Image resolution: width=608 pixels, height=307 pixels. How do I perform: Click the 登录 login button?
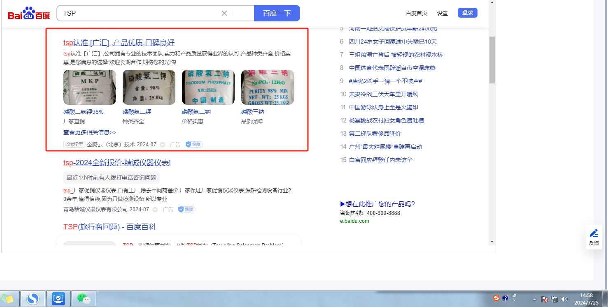pyautogui.click(x=468, y=13)
